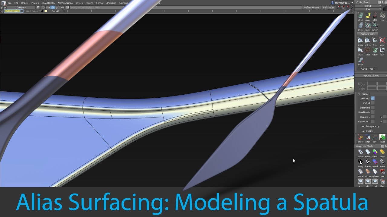Check the Curvature U box

click(x=373, y=121)
